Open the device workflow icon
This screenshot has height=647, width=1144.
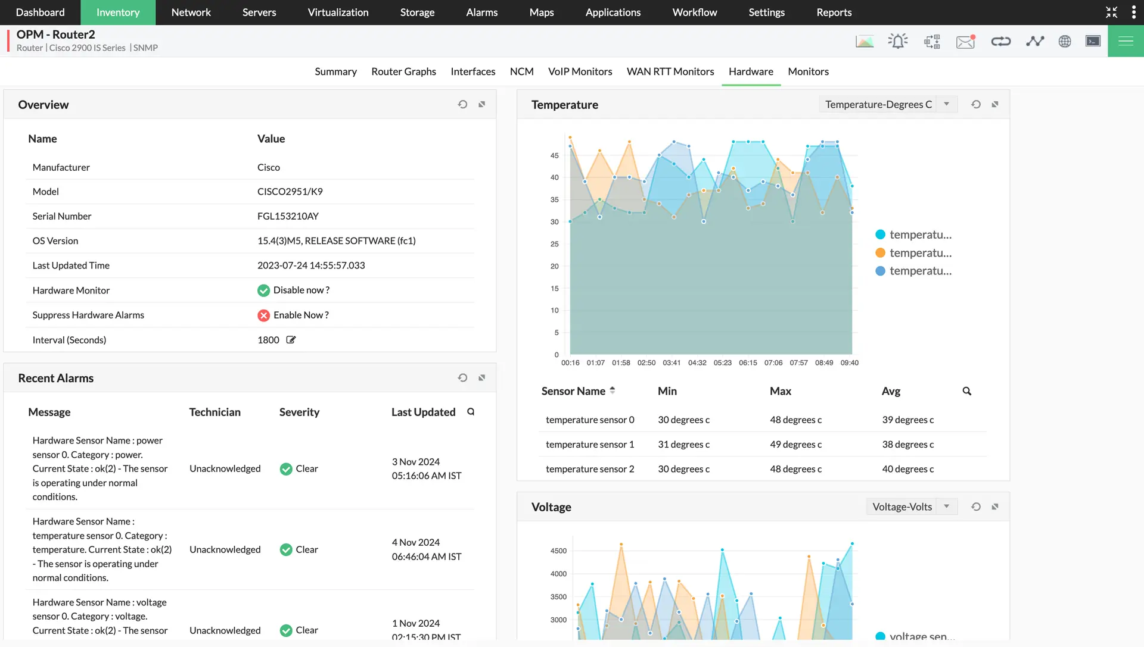[932, 41]
